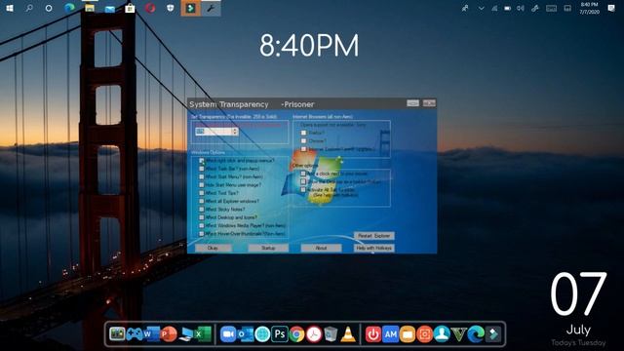Screen dimensions: 624x351
Task: Toggle 'Affect Tool Tips' checkbox
Action: [x=202, y=193]
